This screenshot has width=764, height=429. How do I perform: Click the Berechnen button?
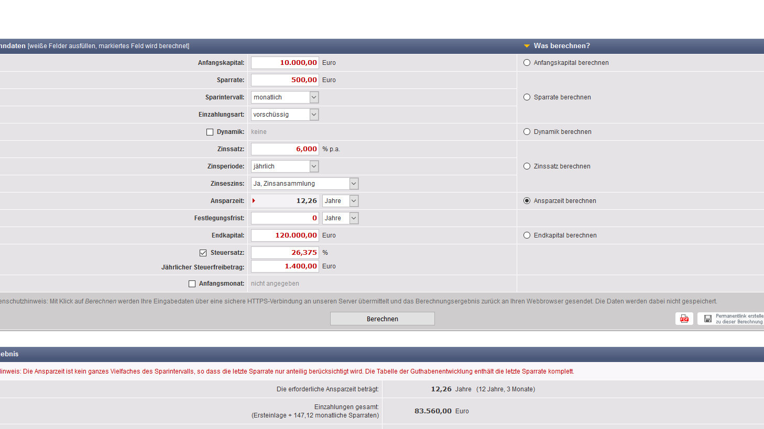(383, 319)
